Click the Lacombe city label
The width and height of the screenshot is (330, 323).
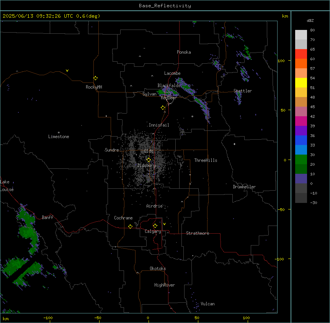point(172,73)
